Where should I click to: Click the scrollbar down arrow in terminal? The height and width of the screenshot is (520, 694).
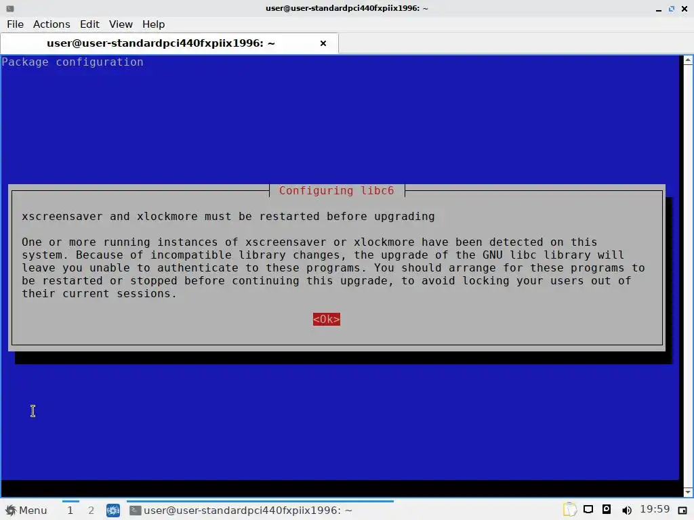click(688, 492)
